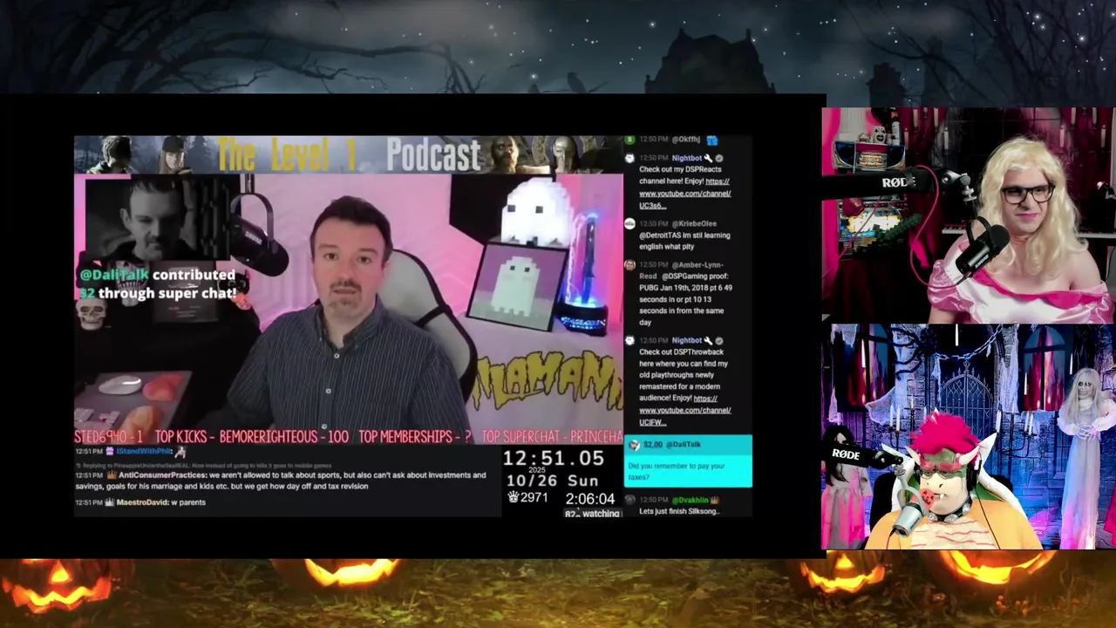The height and width of the screenshot is (628, 1116).
Task: Click the '$2.00' super chat amount
Action: [654, 445]
